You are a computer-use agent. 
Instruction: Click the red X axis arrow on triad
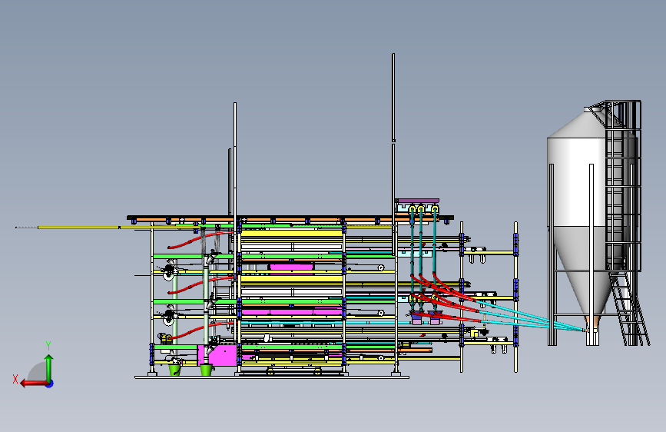(x=33, y=384)
